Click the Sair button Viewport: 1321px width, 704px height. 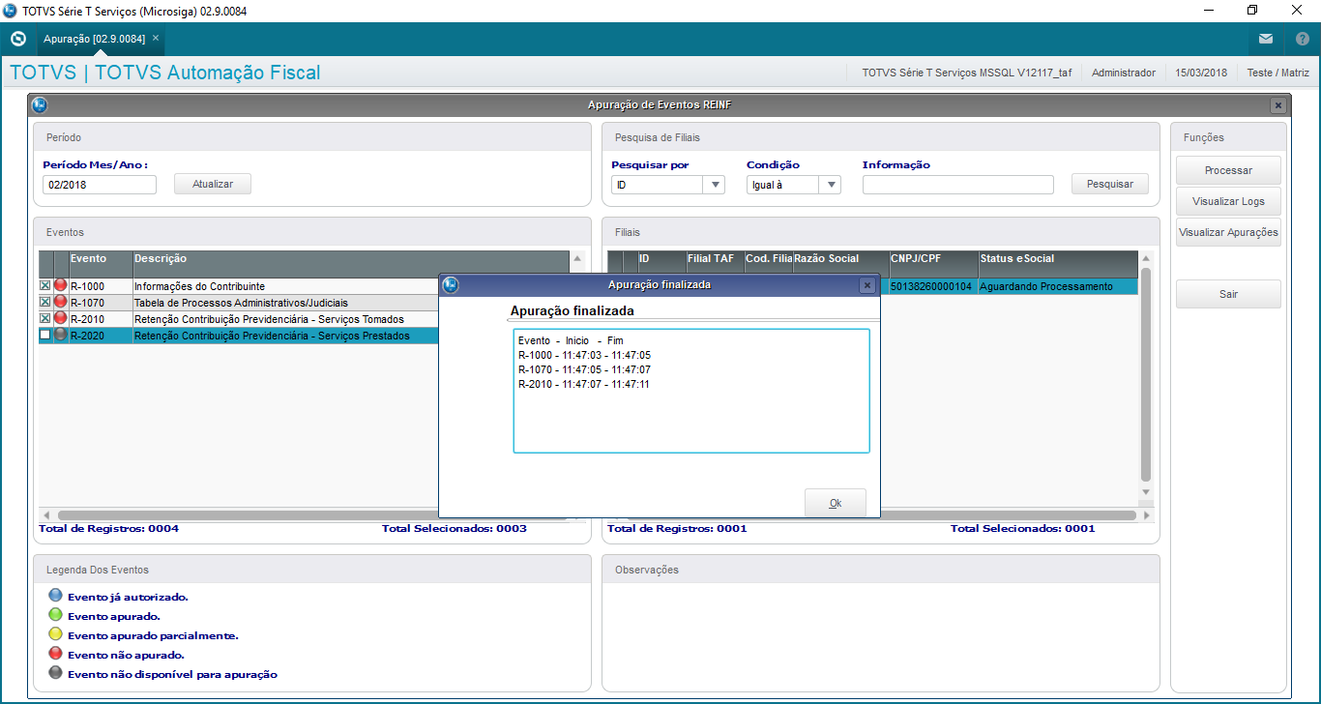[1228, 294]
